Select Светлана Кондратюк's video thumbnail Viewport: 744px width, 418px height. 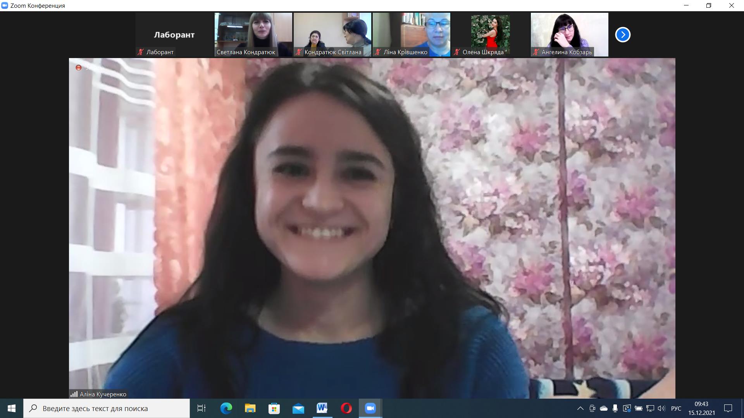pos(253,35)
